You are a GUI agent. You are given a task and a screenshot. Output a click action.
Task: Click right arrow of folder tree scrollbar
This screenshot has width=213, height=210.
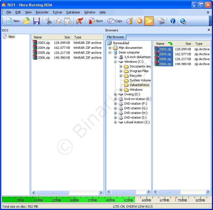click(149, 192)
